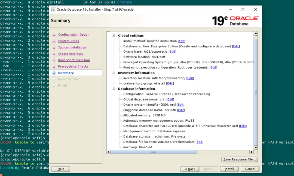This screenshot has height=176, width=294.
Task: Click the horizontal scrollbar right arrow
Action: pyautogui.click(x=252, y=152)
